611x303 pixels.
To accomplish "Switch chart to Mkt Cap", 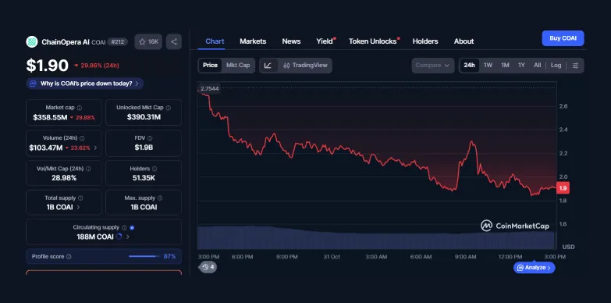I will pyautogui.click(x=238, y=66).
